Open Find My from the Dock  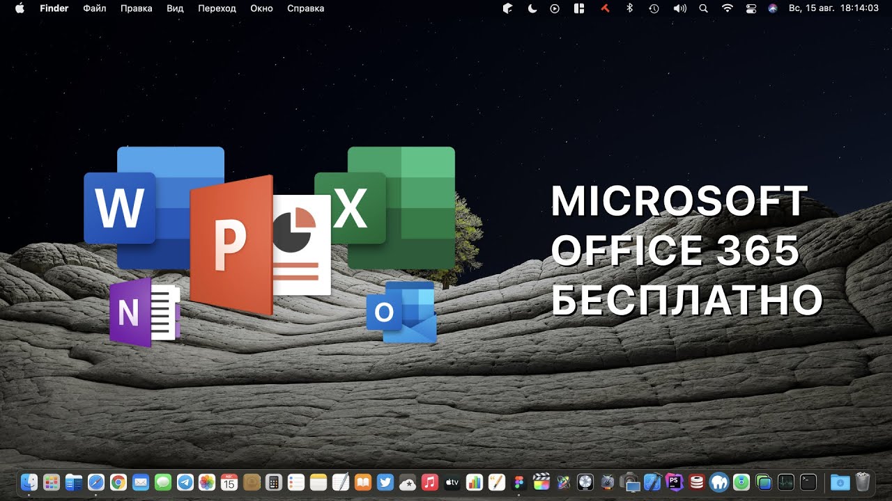coord(741,482)
